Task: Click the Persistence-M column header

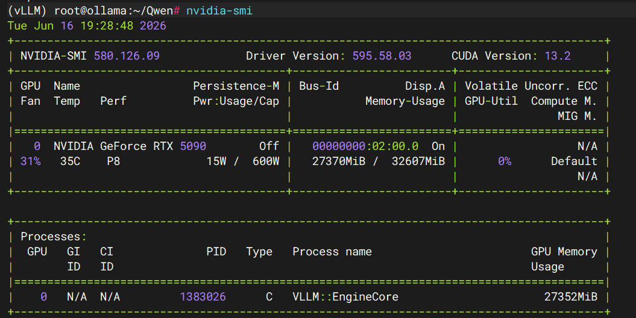Action: [x=236, y=86]
